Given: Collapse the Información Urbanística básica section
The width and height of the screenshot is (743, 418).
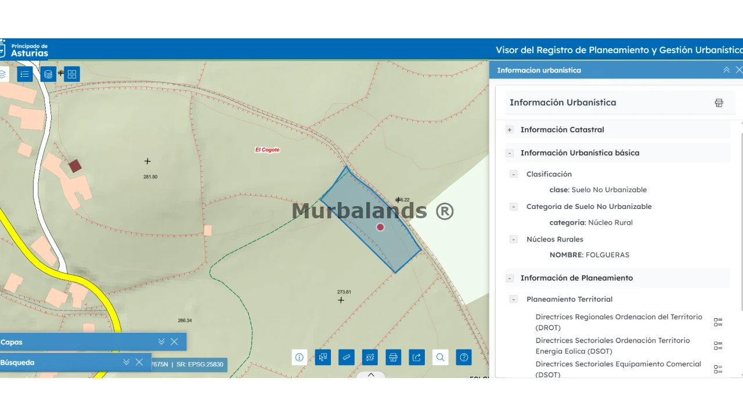Looking at the screenshot, I should (510, 153).
